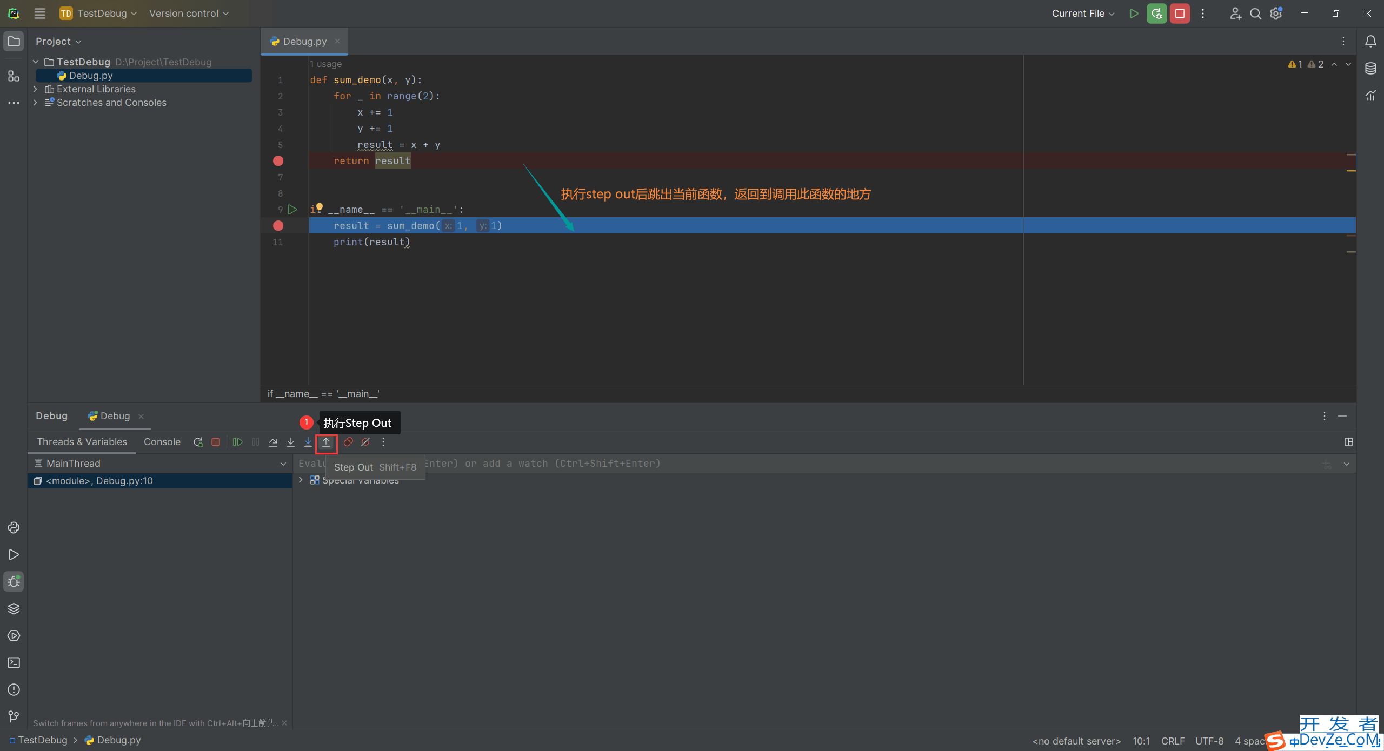
Task: Toggle Mute Breakpoints icon
Action: [366, 442]
